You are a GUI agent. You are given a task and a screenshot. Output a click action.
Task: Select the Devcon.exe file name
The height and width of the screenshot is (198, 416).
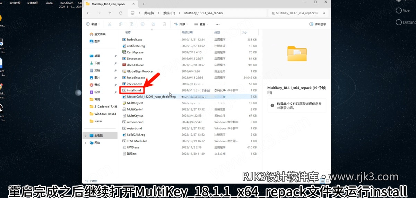(x=135, y=58)
